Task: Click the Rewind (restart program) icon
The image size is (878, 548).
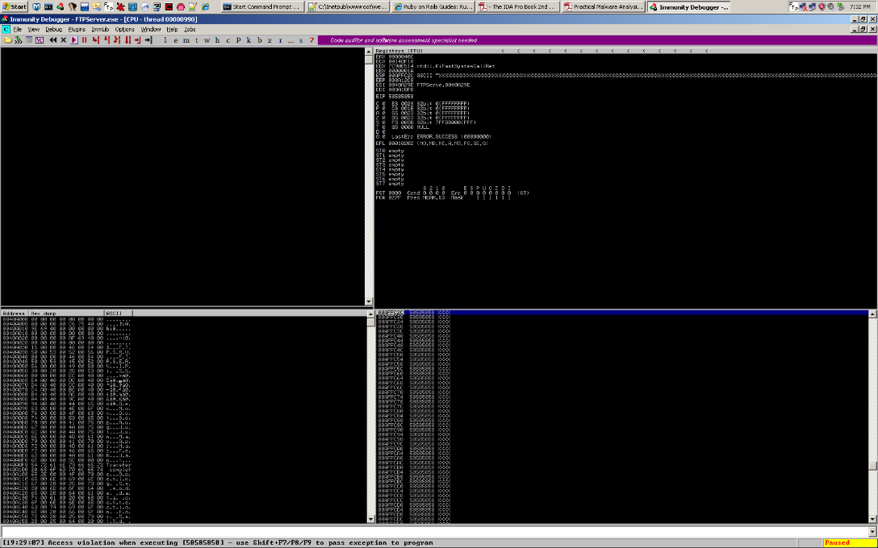Action: click(x=52, y=39)
